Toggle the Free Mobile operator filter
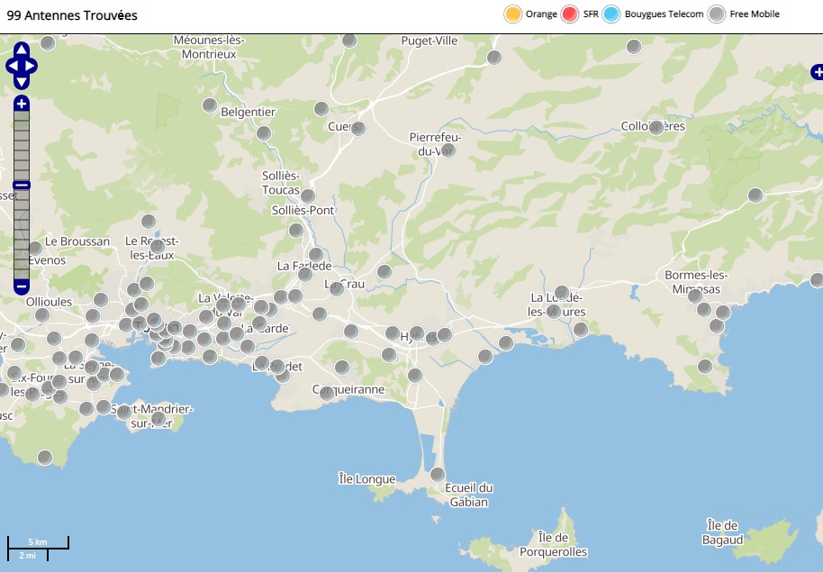Image resolution: width=823 pixels, height=572 pixels. [717, 14]
